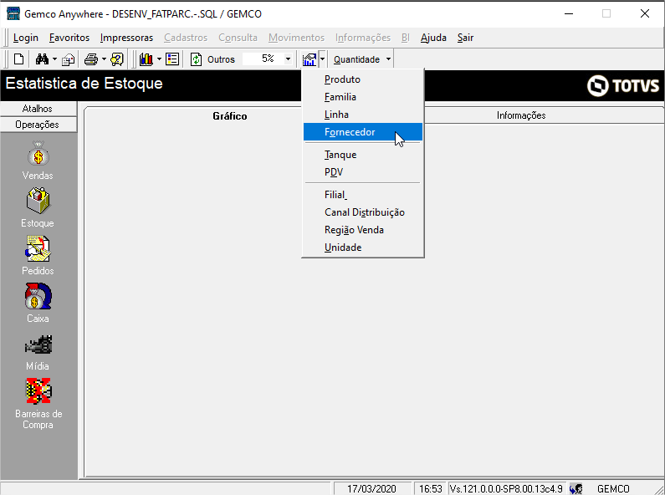Open the Login menu
This screenshot has width=665, height=495.
coord(25,38)
